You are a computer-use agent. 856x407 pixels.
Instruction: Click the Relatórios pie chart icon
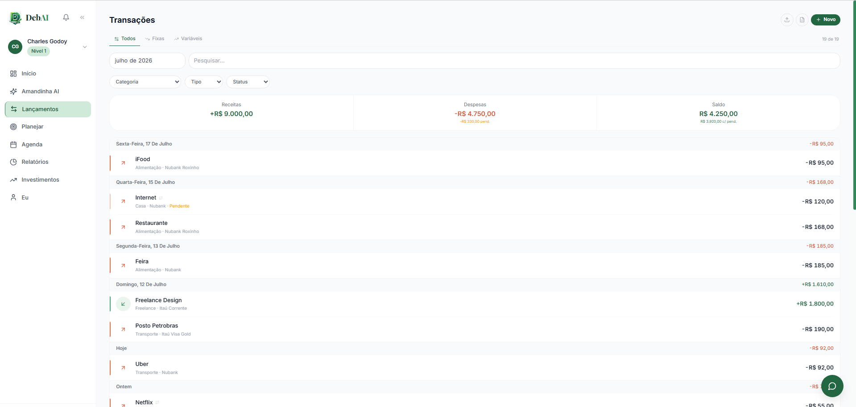(13, 162)
